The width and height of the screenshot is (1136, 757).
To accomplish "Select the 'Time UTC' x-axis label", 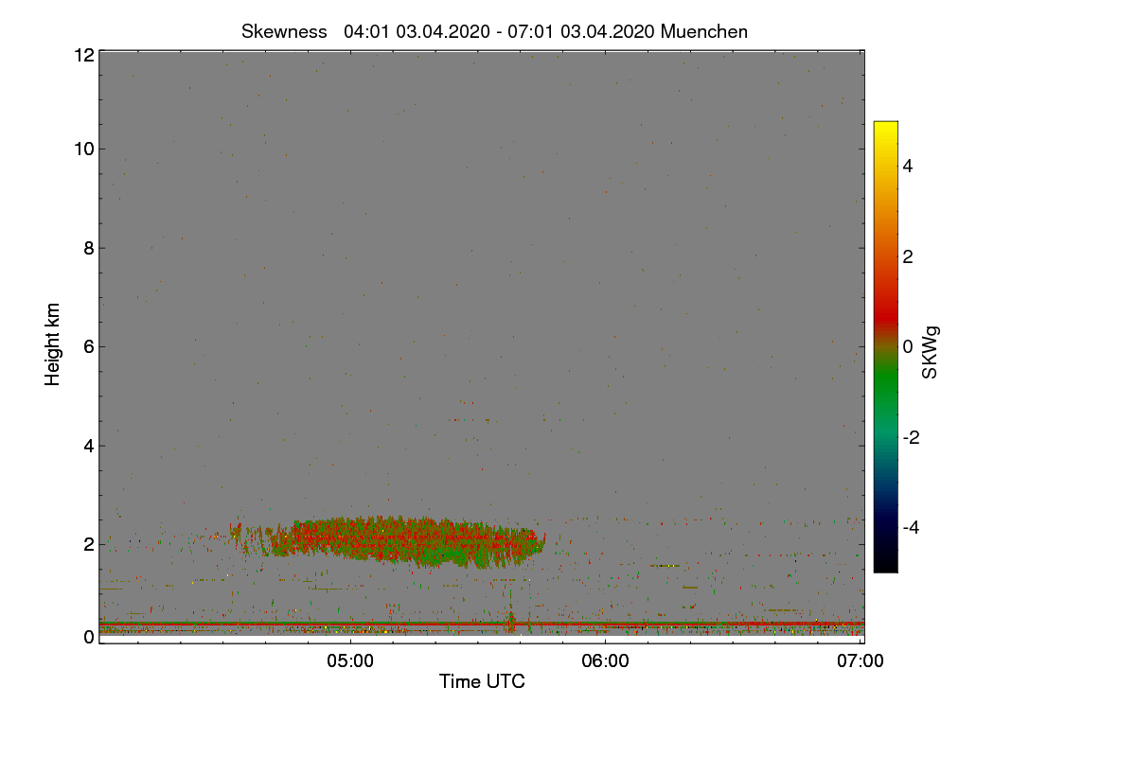I will [x=482, y=681].
